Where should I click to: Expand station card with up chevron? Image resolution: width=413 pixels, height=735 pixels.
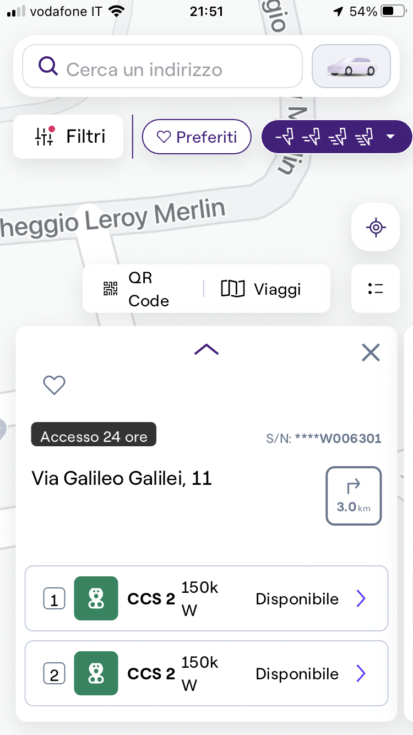(x=206, y=349)
